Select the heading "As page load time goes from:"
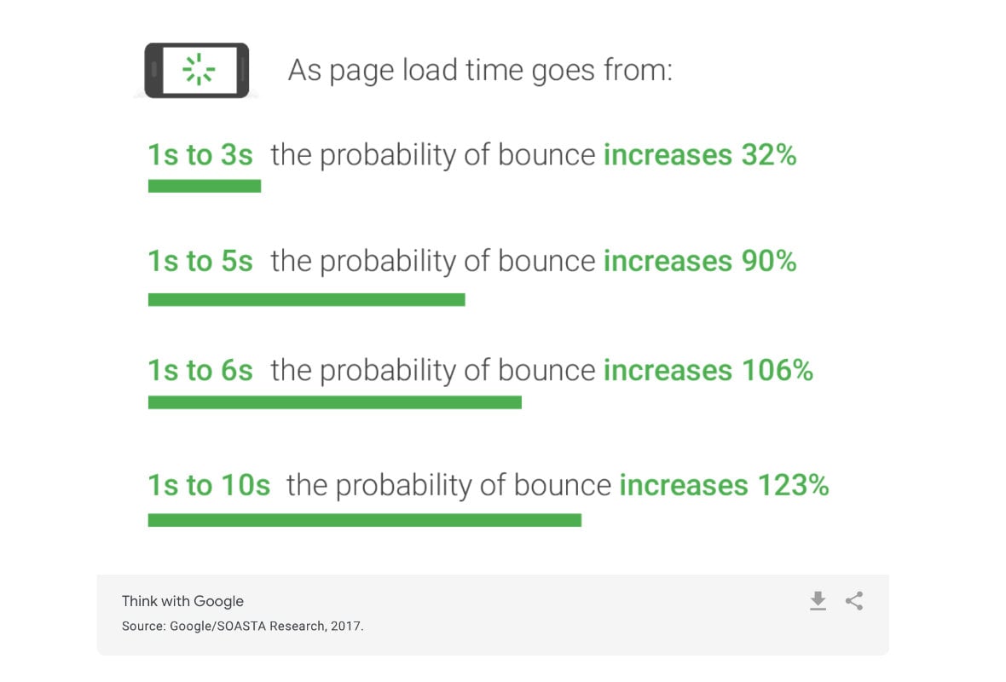The width and height of the screenshot is (1006, 682). pos(480,70)
